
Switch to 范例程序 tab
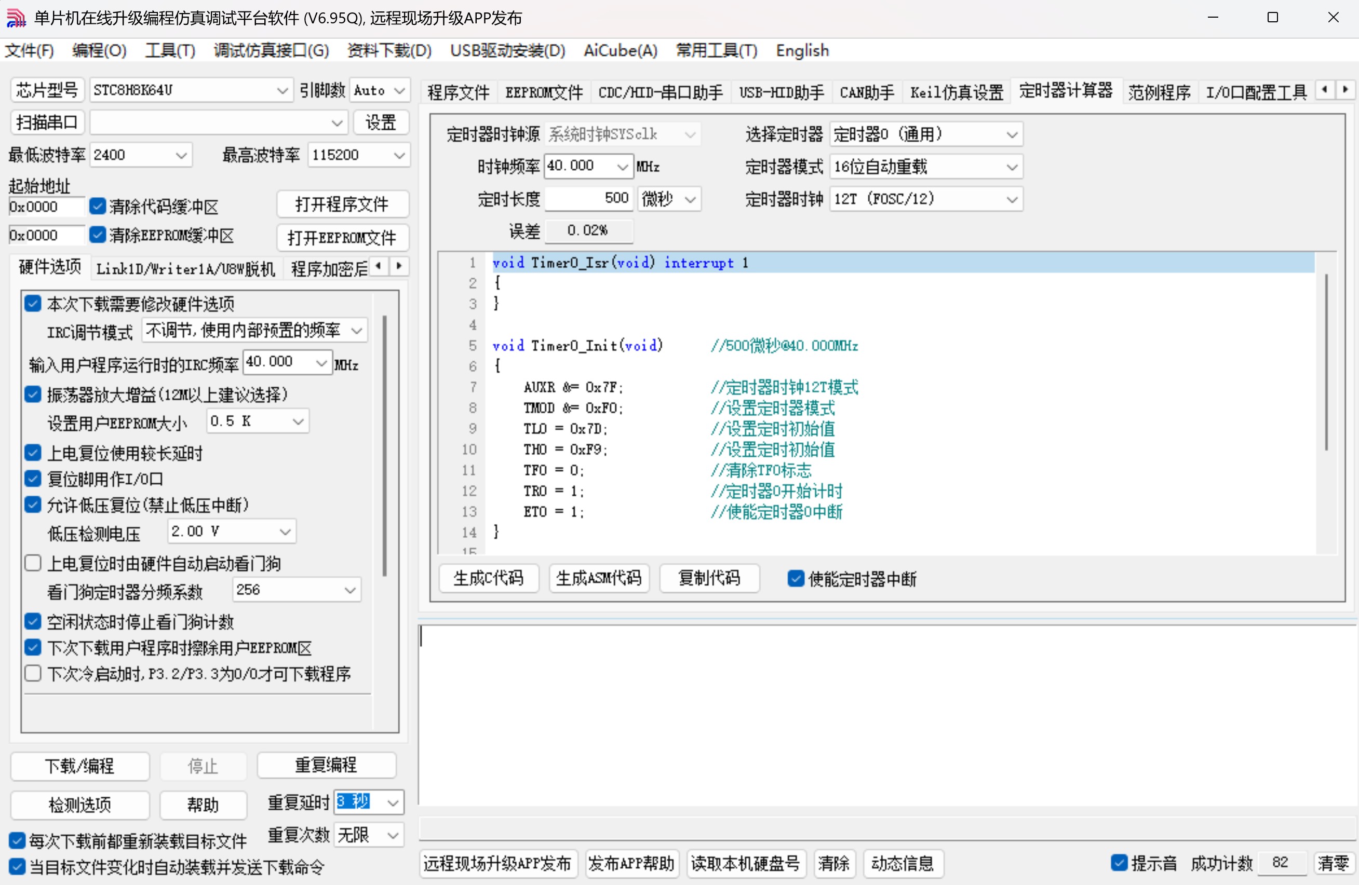pyautogui.click(x=1159, y=92)
